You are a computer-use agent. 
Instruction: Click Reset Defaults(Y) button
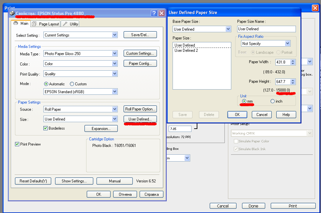coord(33,181)
